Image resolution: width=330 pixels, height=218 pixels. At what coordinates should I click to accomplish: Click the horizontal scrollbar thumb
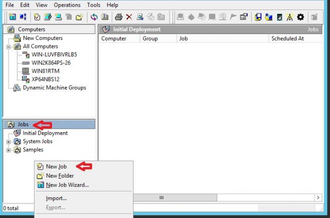(175, 198)
